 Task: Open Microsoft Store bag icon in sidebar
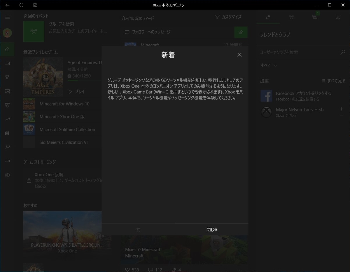(7, 133)
